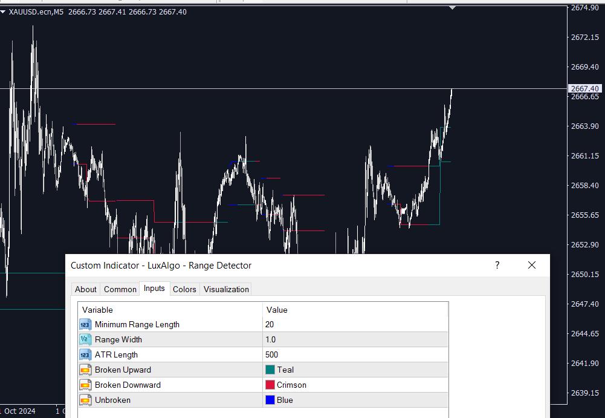Image resolution: width=605 pixels, height=418 pixels.
Task: Select the Minimum Range Length value 20
Action: [355, 324]
